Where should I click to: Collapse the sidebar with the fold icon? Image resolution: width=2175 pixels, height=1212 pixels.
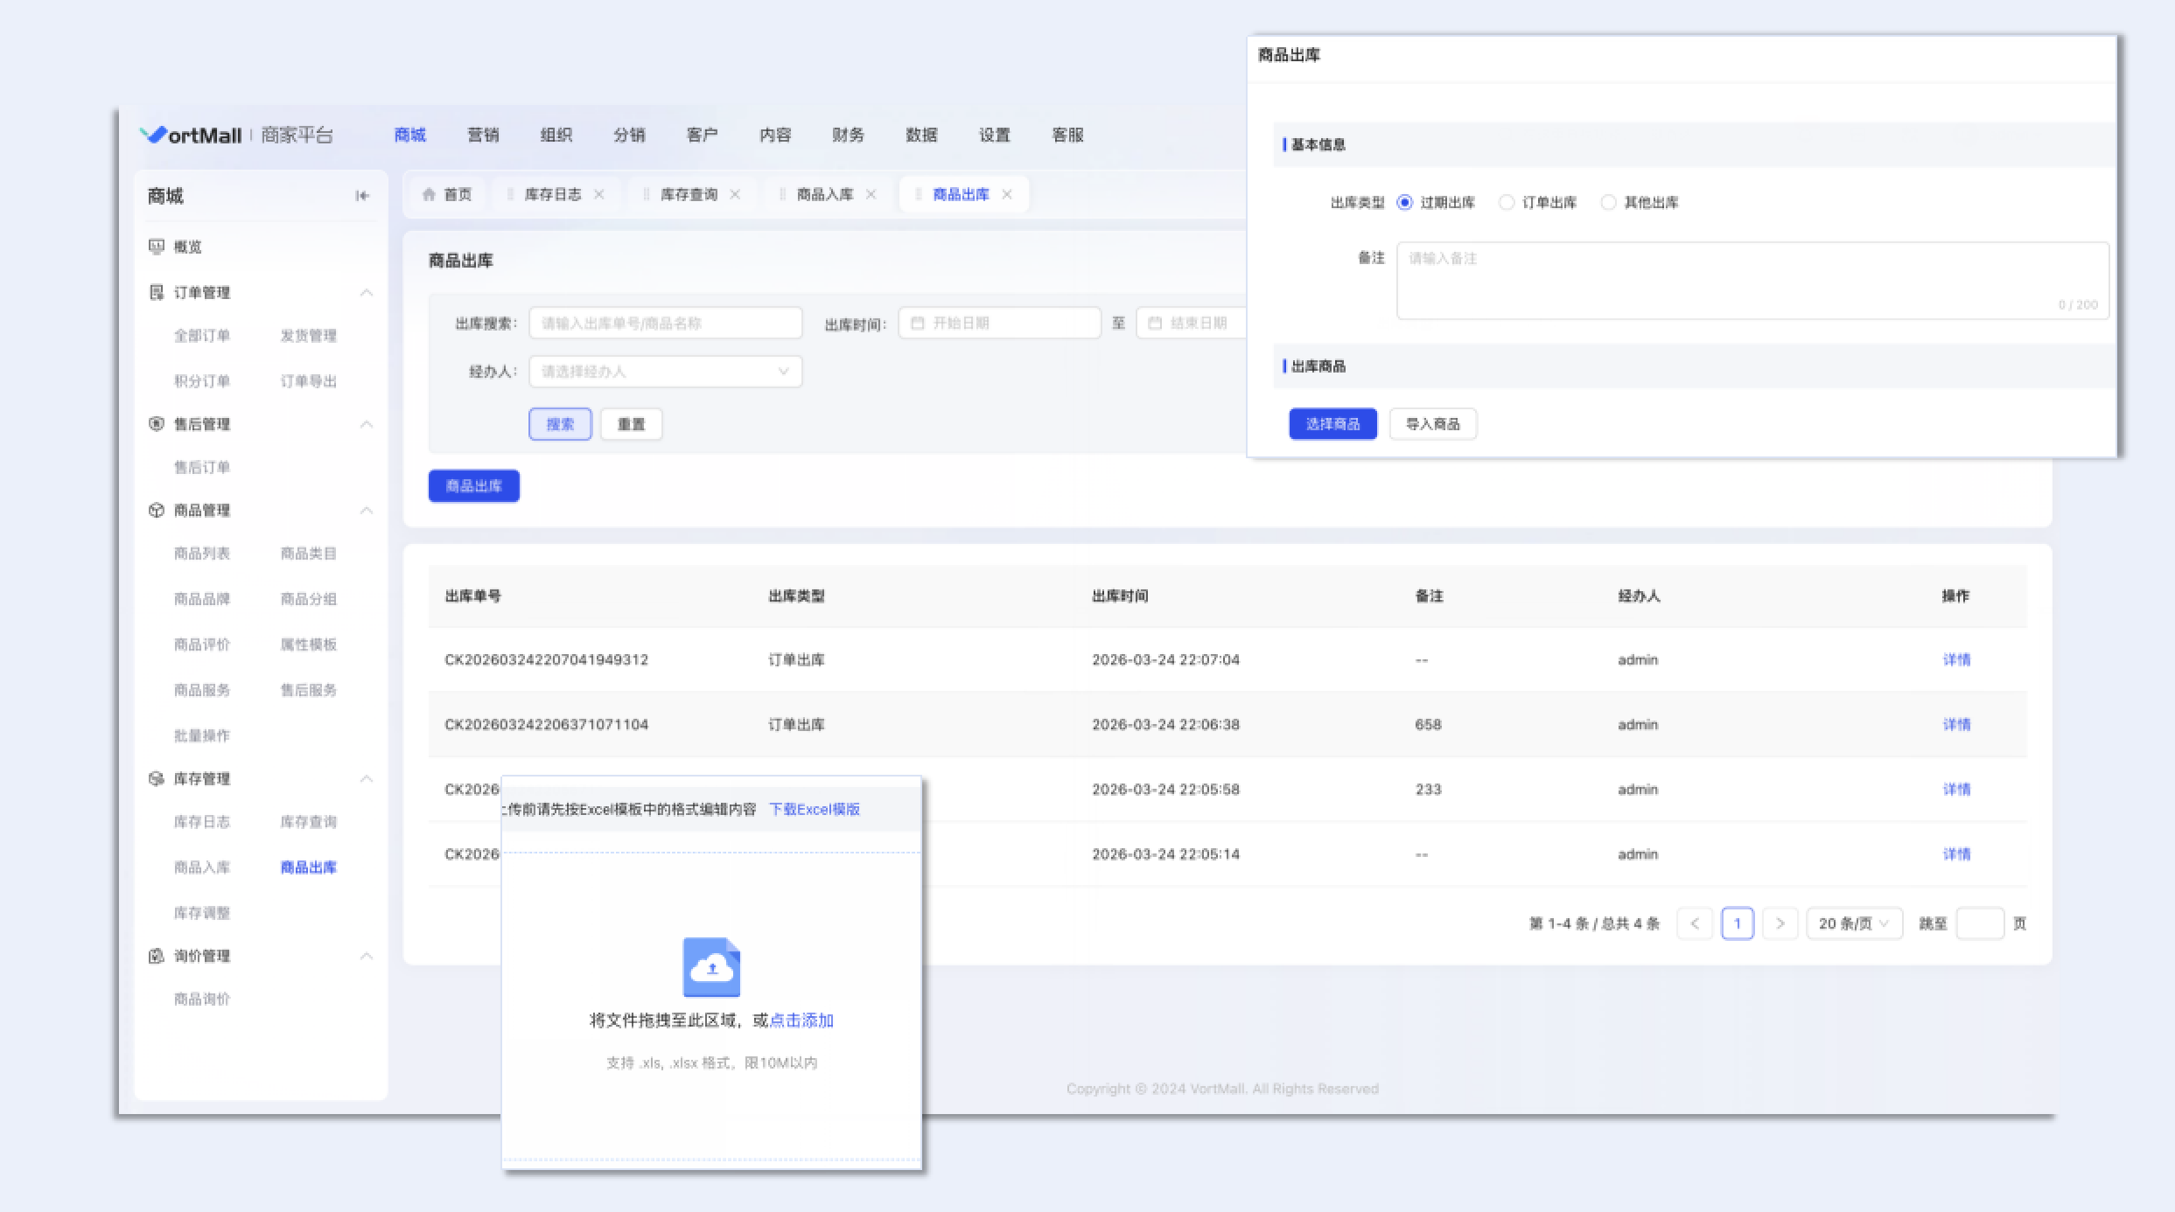point(362,196)
